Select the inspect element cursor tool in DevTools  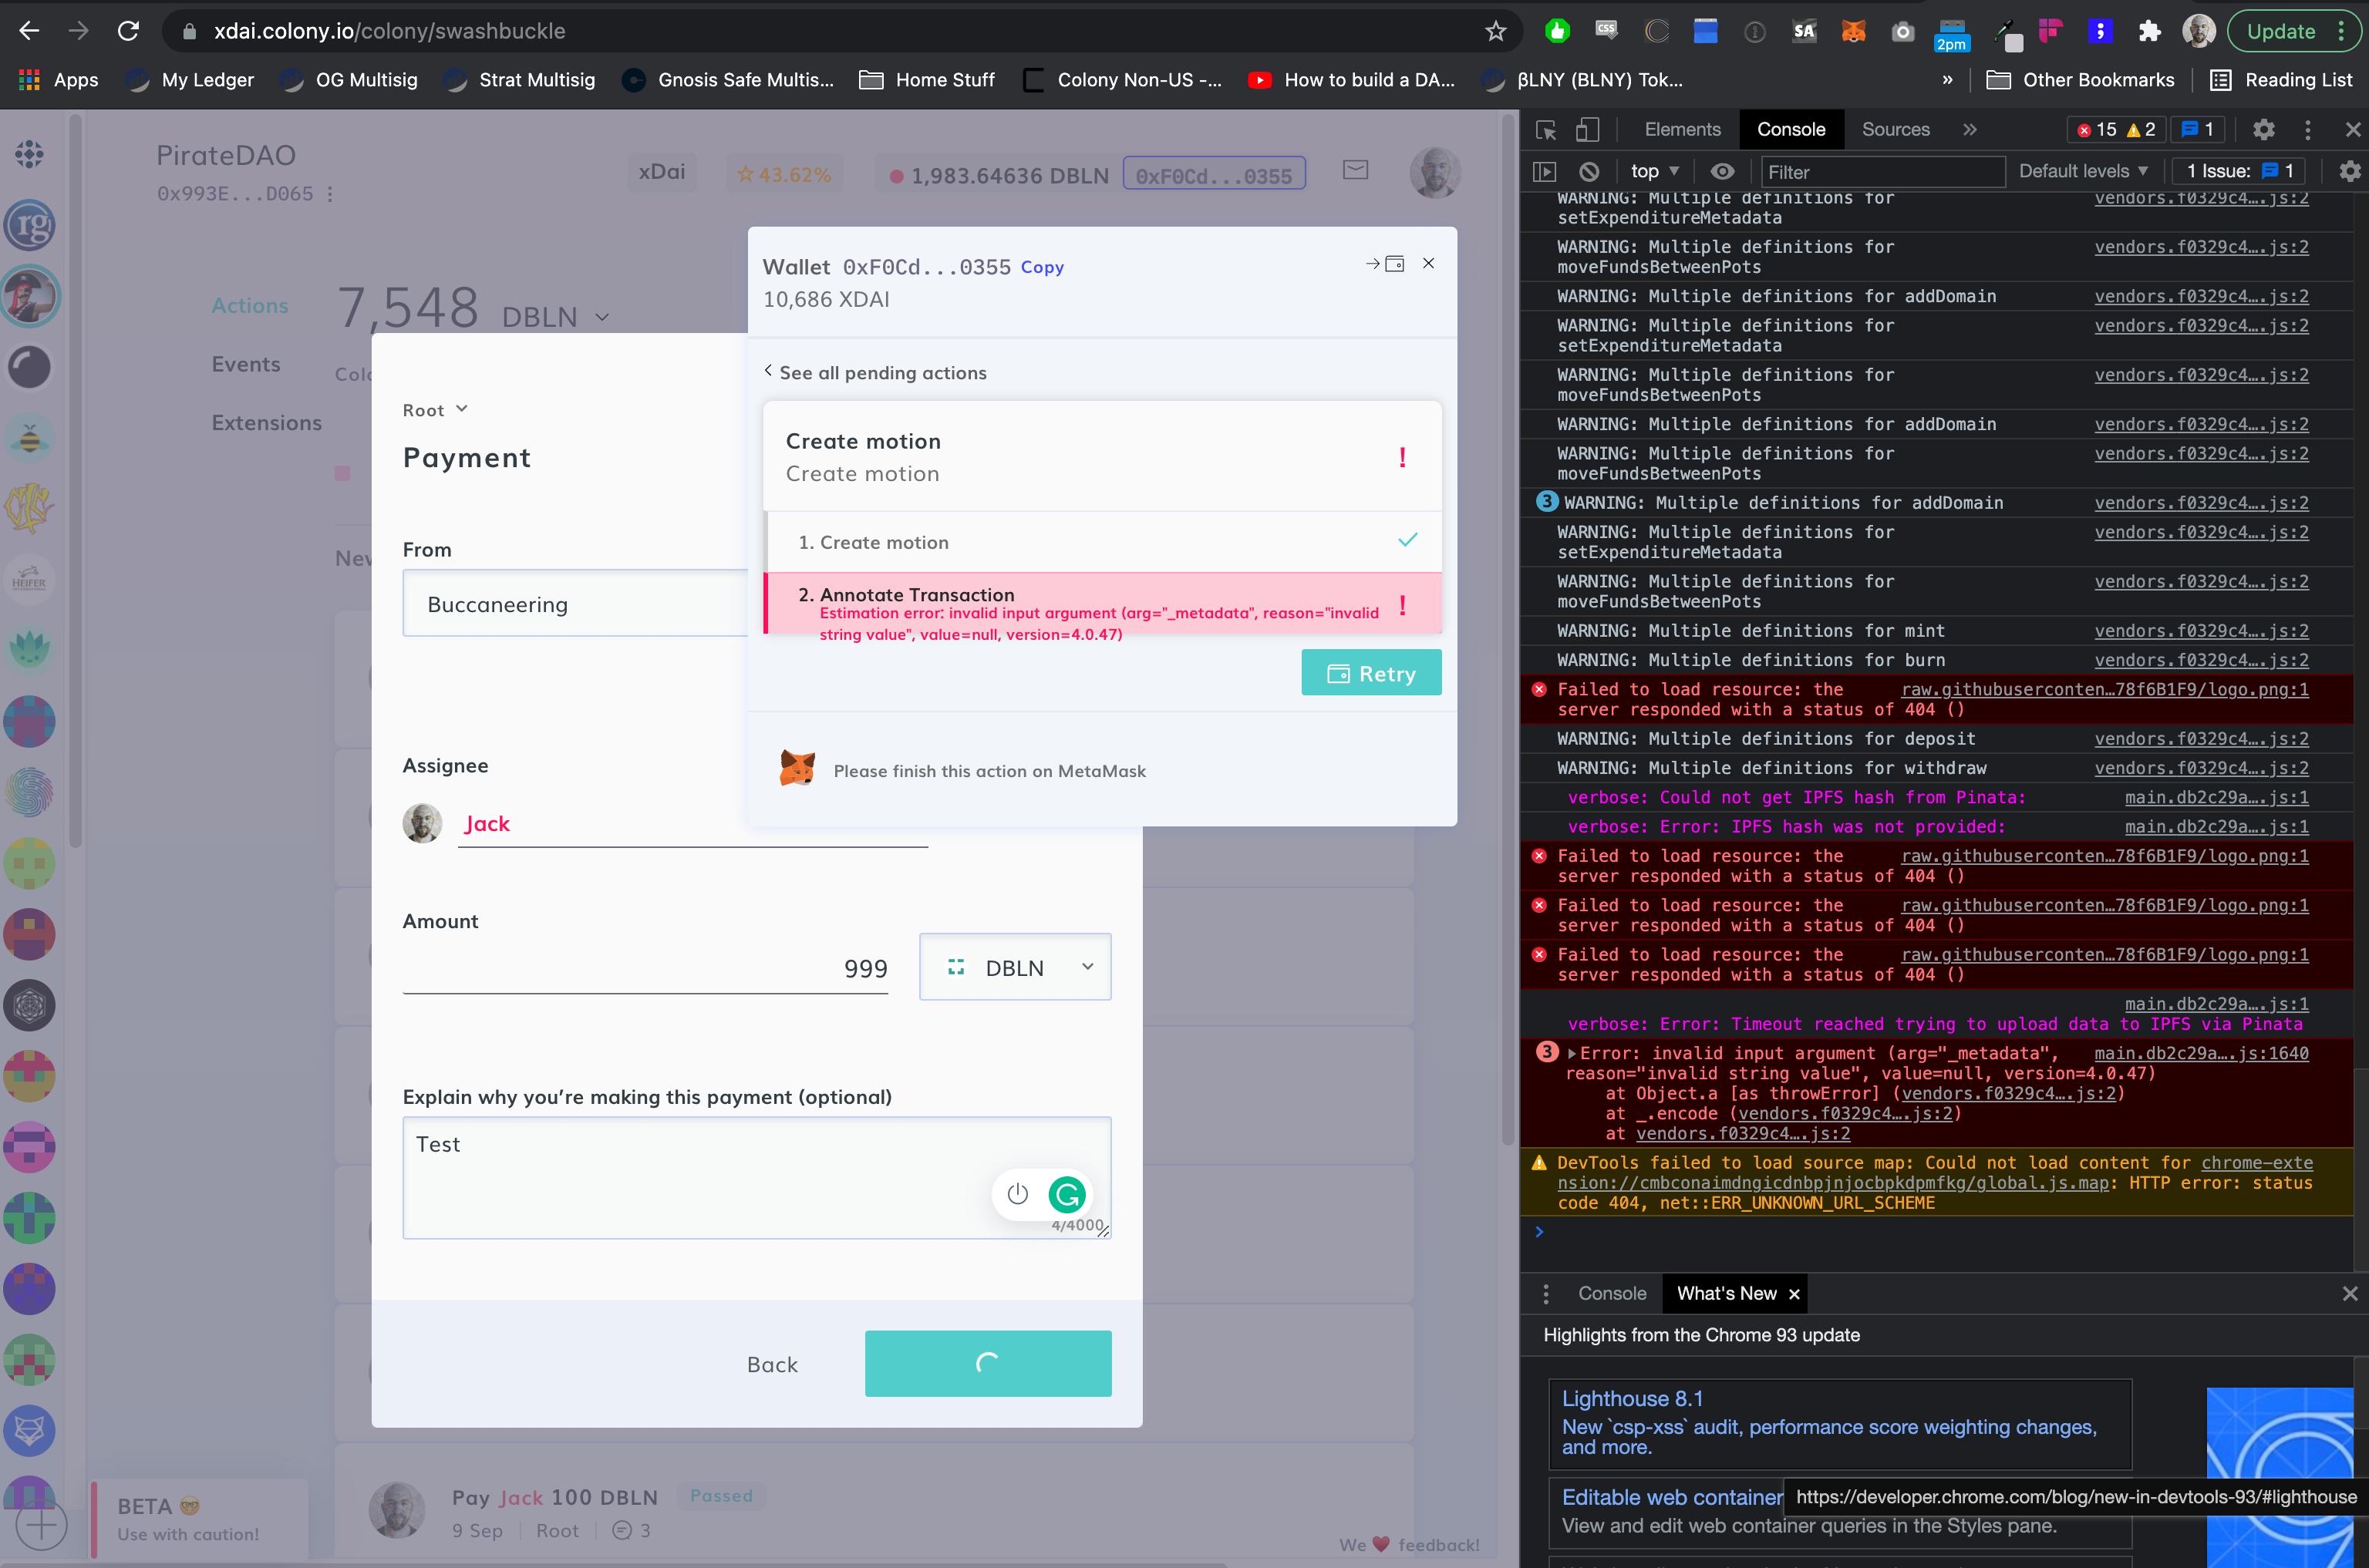[x=1545, y=129]
